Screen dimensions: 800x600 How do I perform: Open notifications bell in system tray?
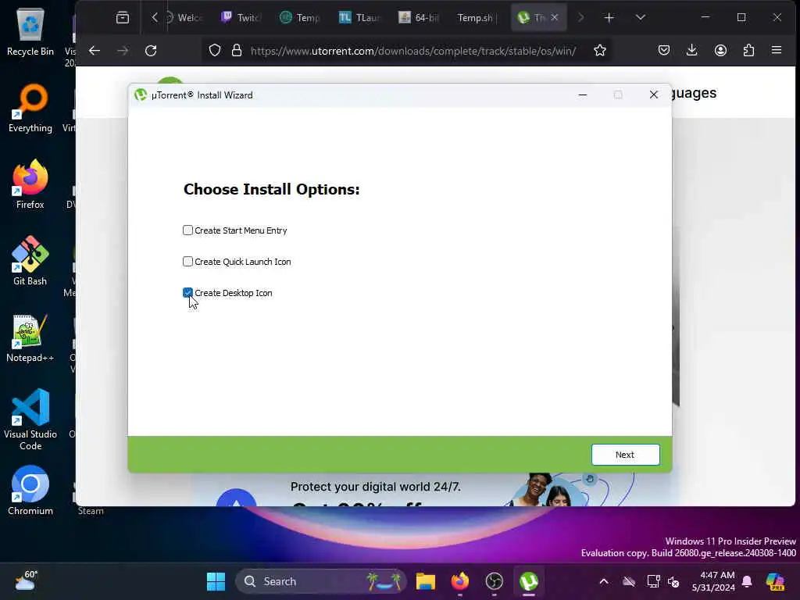click(x=747, y=581)
